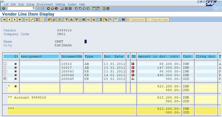Click amount 490,000.00- cell
The width and height of the screenshot is (222, 117).
coord(169,75)
